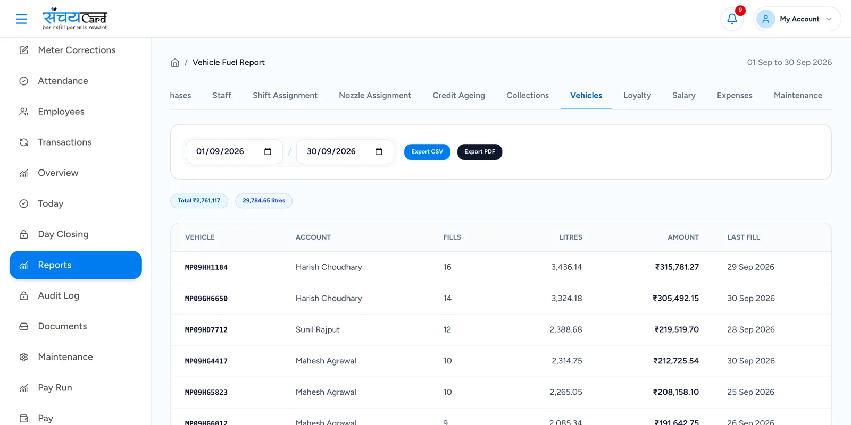Screen dimensions: 851x425
Task: Click the AMOUNT column header
Action: click(x=683, y=237)
